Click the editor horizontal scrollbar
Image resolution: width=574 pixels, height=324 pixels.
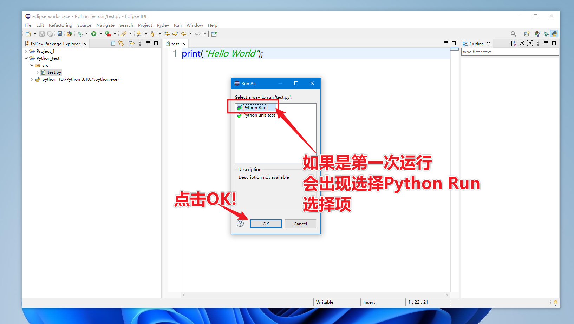315,295
